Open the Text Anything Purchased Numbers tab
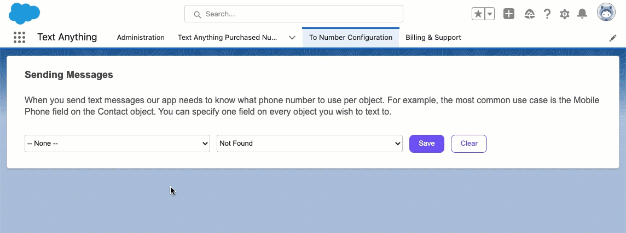626x233 pixels. 228,38
